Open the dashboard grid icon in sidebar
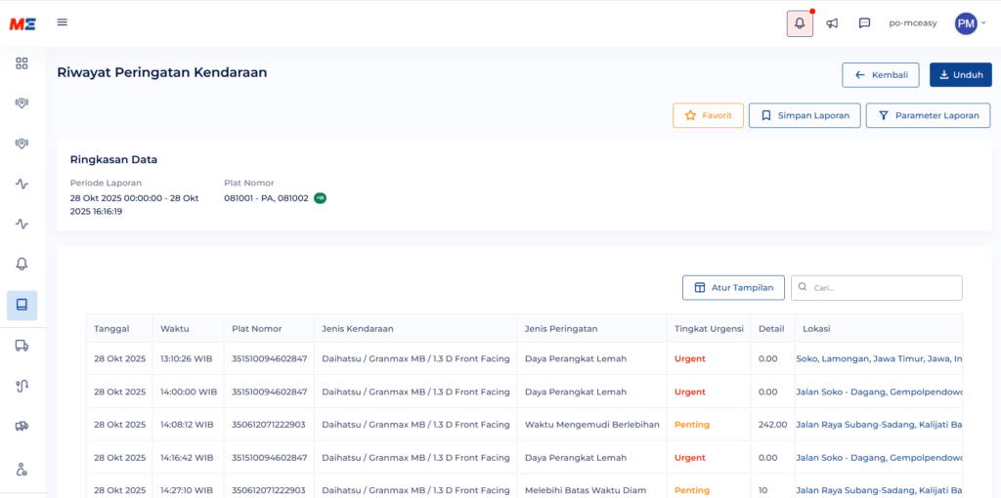Image resolution: width=1001 pixels, height=498 pixels. click(22, 63)
